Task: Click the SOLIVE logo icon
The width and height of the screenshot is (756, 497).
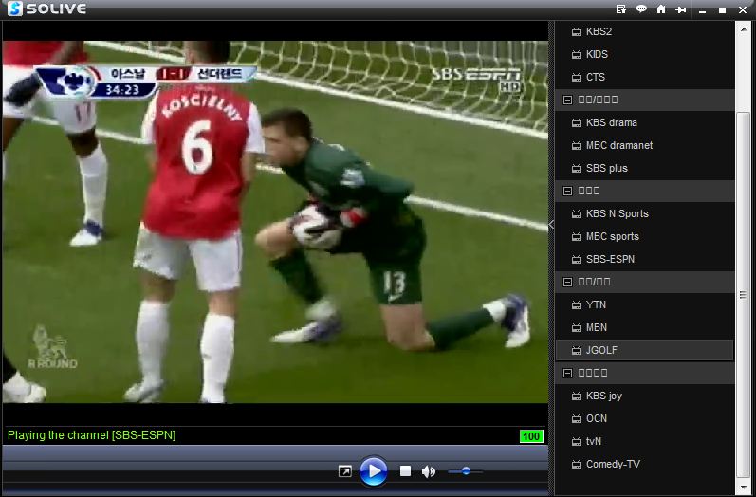Action: (x=15, y=9)
